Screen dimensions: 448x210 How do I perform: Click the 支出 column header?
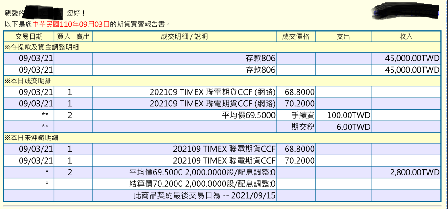pos(343,36)
